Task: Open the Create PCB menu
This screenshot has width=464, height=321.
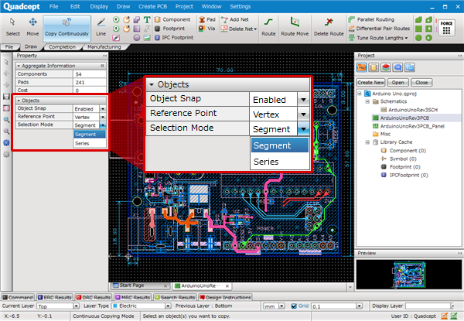Action: point(152,6)
